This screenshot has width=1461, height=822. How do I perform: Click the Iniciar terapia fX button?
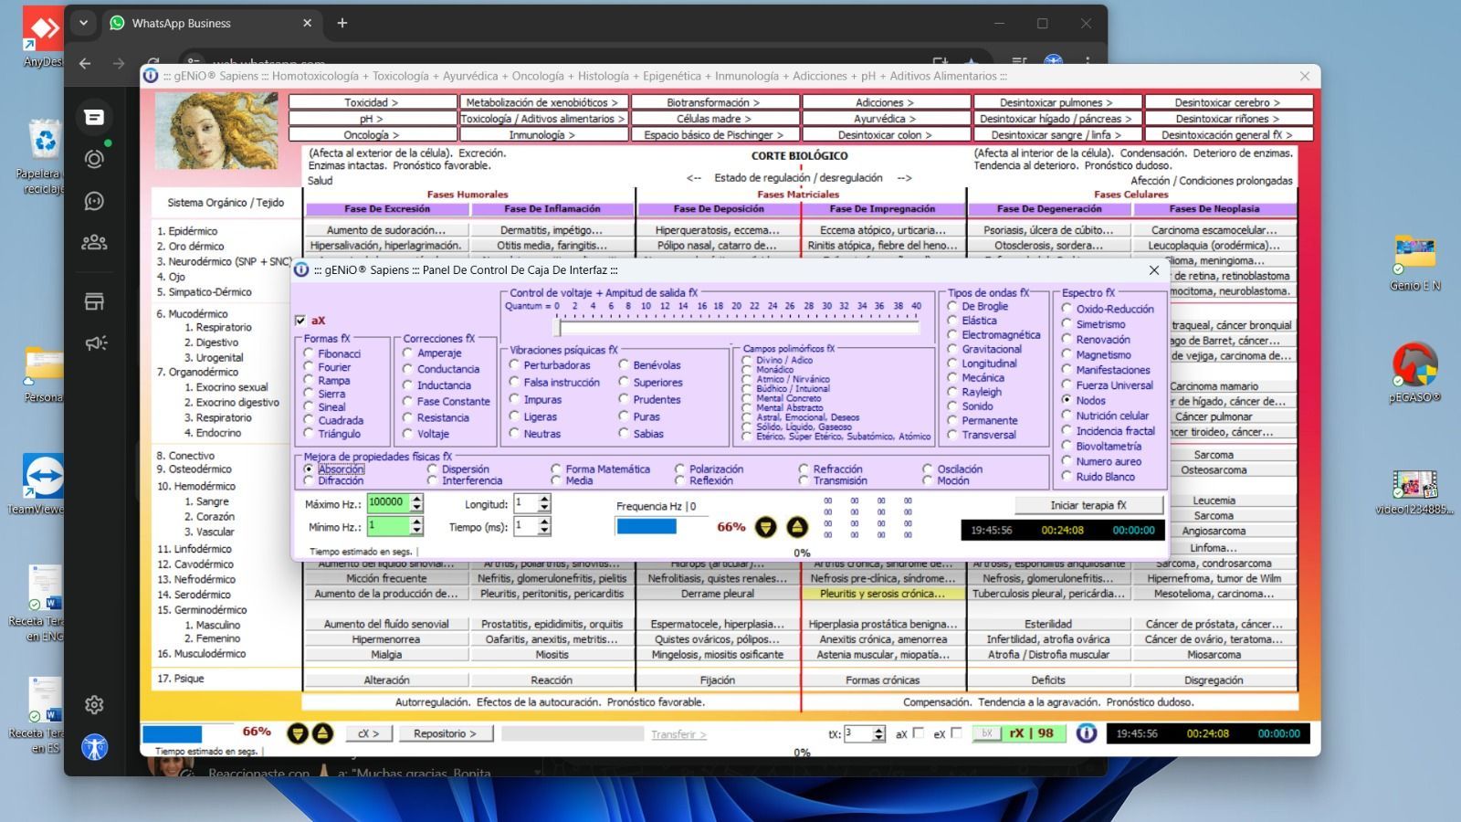tap(1088, 505)
